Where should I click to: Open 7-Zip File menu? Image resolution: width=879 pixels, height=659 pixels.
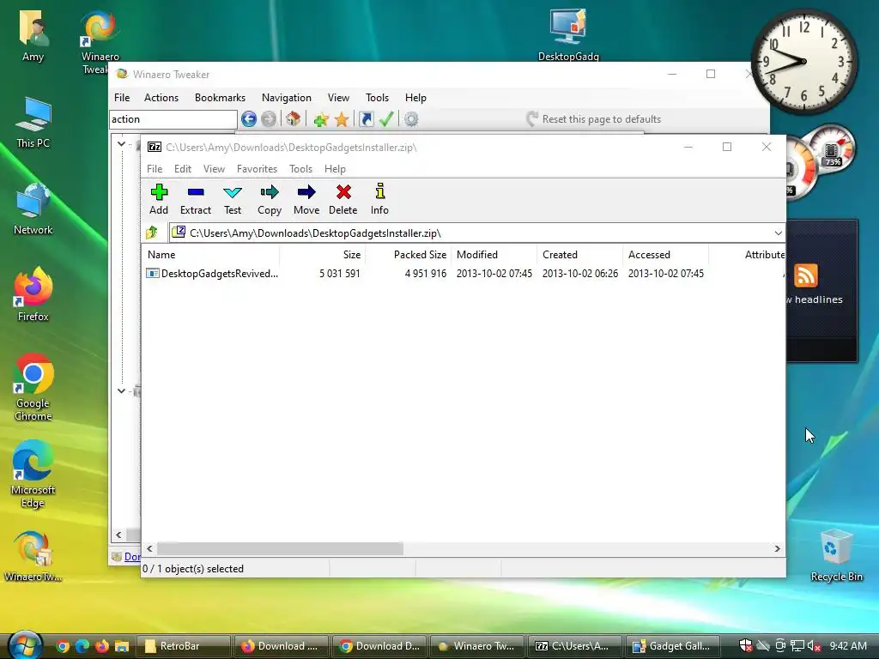[x=155, y=169]
